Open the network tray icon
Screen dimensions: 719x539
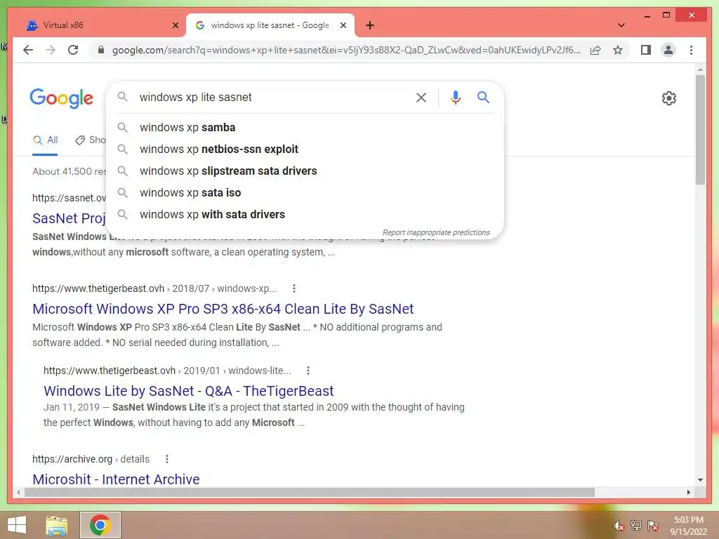point(636,526)
